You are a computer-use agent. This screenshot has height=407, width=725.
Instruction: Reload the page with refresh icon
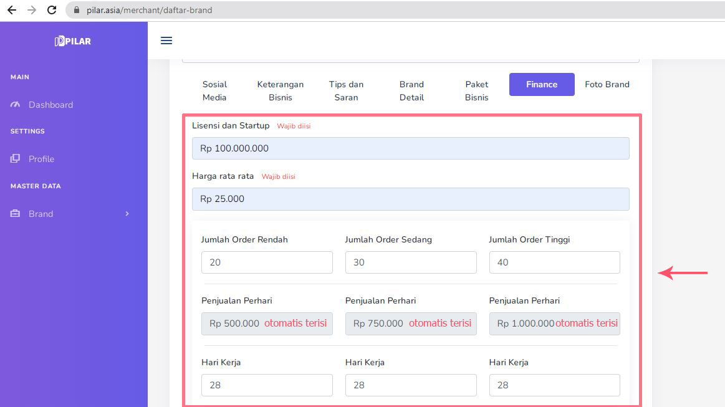52,10
